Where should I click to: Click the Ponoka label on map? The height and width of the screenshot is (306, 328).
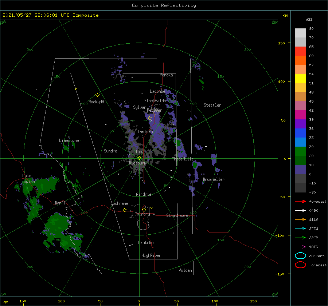166,75
